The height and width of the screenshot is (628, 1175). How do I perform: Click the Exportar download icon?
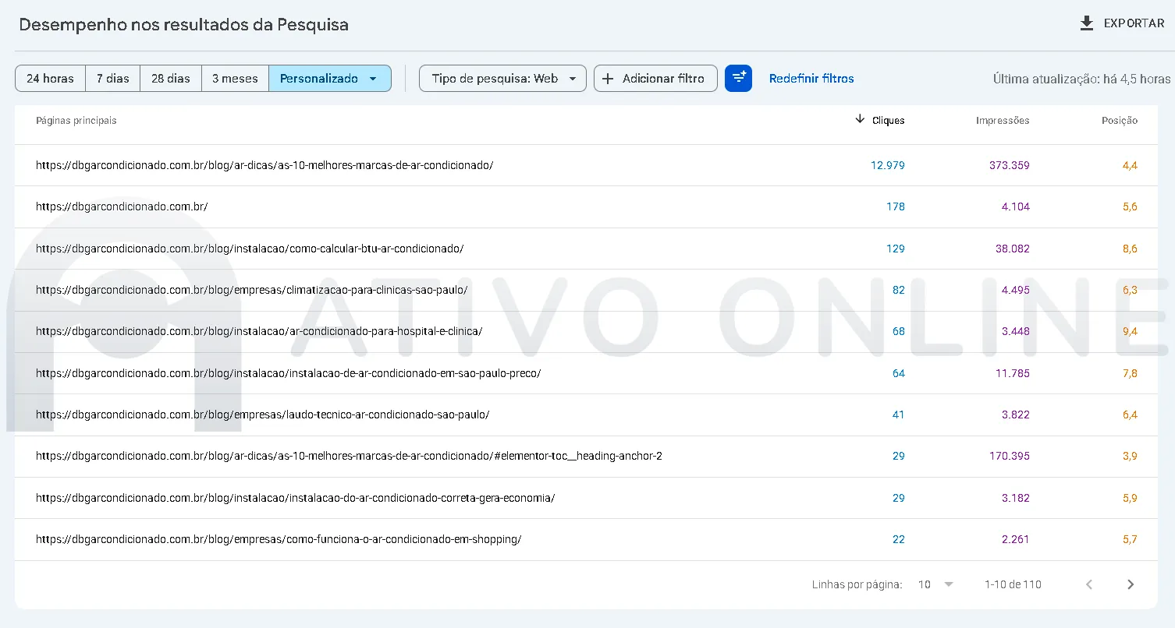coord(1086,23)
